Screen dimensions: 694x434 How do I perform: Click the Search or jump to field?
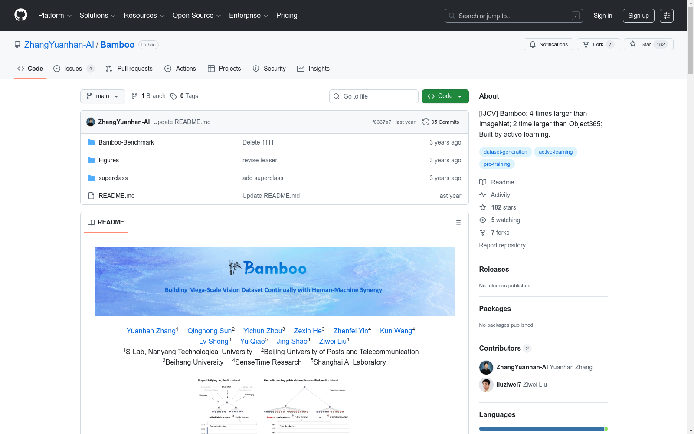click(514, 16)
